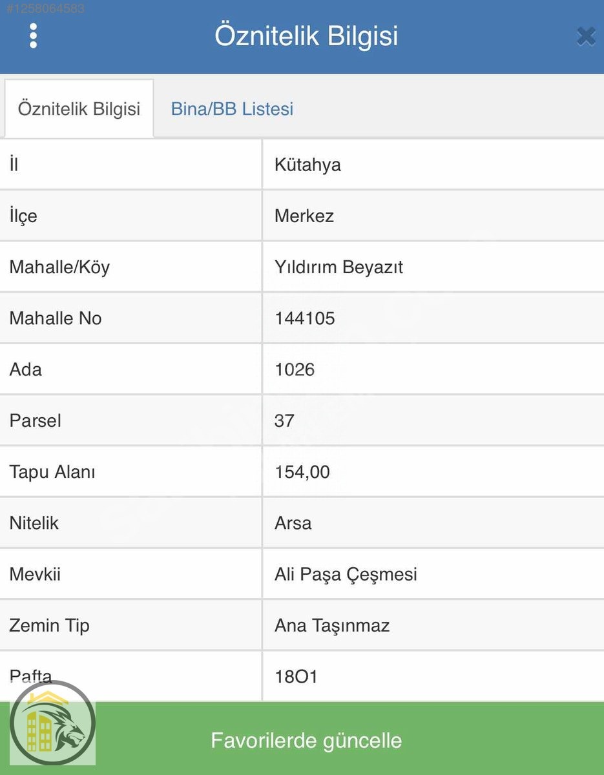604x775 pixels.
Task: Click the Merkez district value
Action: [x=304, y=216]
